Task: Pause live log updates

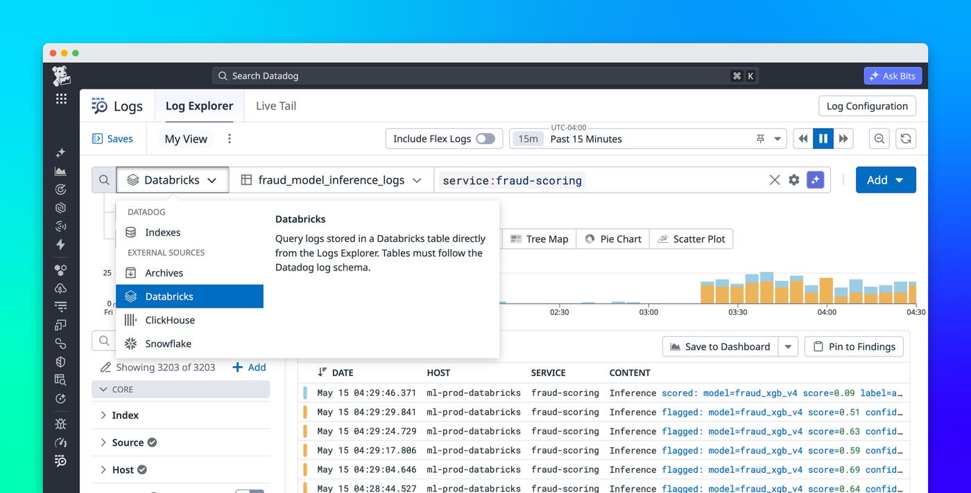Action: tap(823, 139)
